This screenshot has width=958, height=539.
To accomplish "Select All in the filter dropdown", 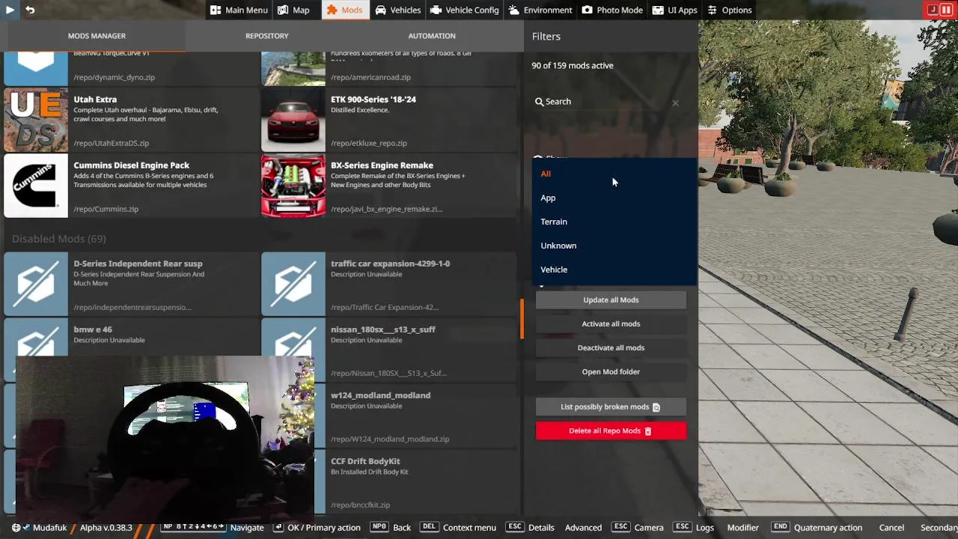I will [x=614, y=174].
